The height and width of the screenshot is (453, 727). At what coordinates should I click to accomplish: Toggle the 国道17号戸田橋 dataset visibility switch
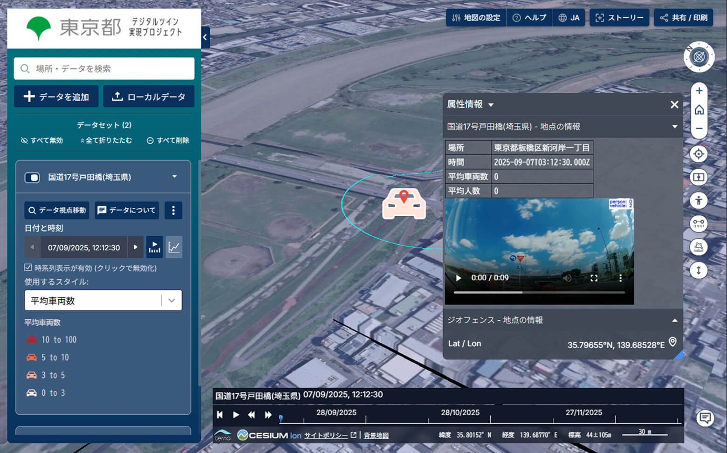coord(32,178)
